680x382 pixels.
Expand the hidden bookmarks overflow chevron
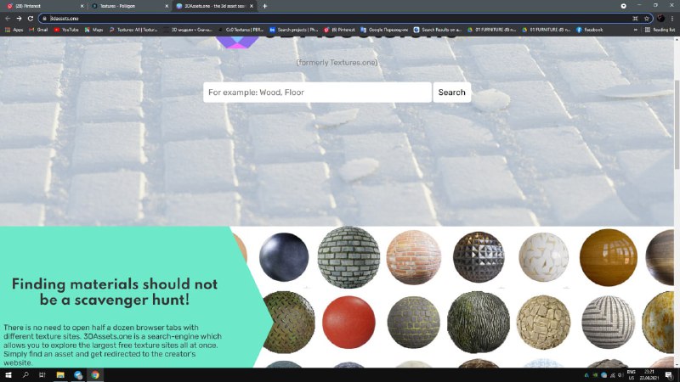point(635,30)
